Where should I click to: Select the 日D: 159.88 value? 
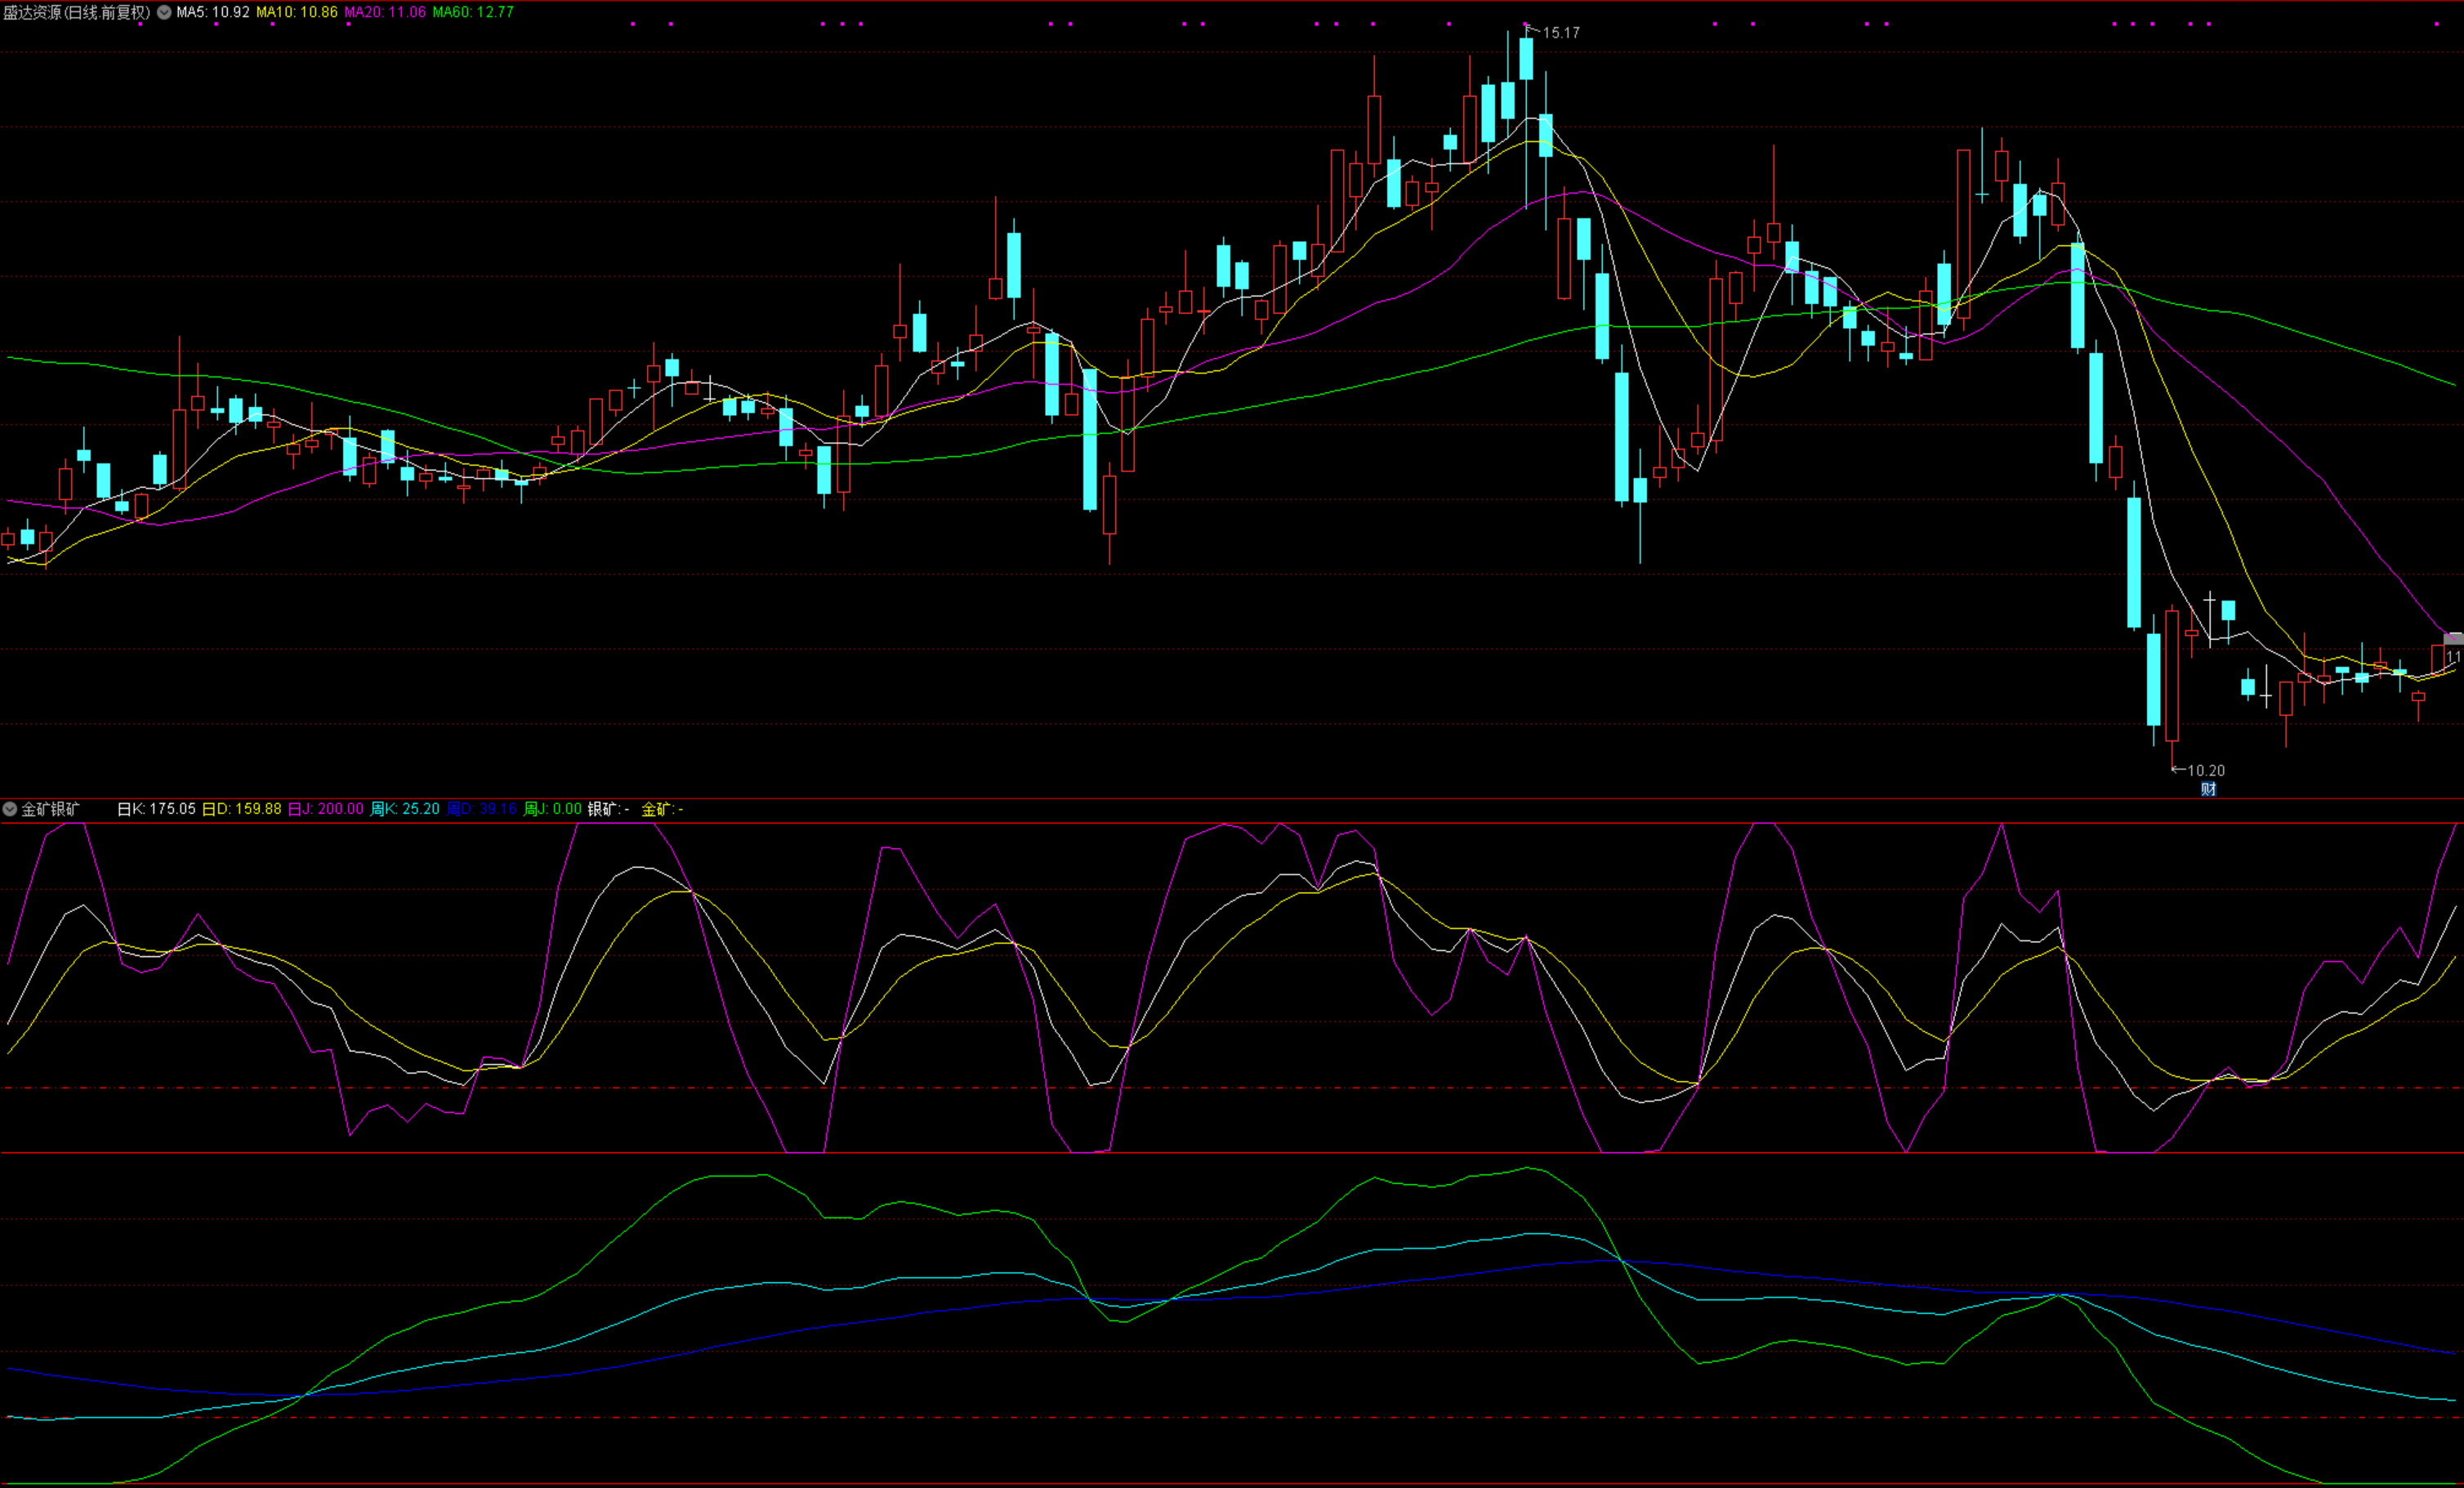tap(242, 809)
